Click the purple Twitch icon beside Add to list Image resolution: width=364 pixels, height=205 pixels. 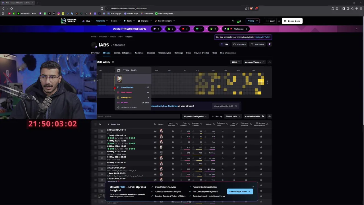click(270, 44)
